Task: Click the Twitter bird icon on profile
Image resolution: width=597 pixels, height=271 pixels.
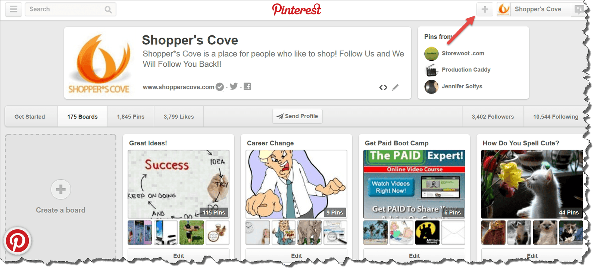Action: click(x=234, y=86)
